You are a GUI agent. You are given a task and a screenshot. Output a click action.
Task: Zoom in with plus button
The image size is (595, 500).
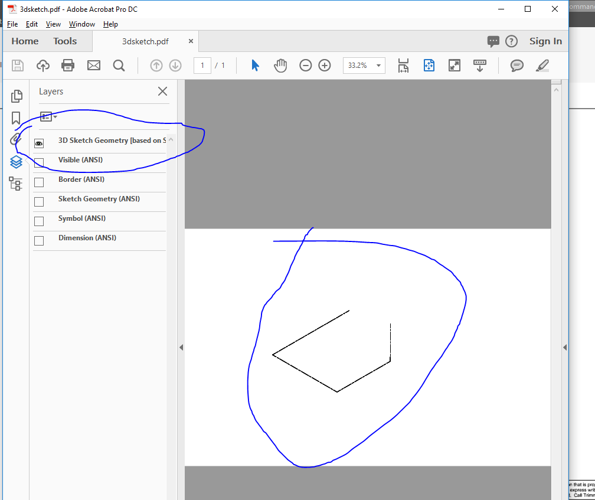pos(325,66)
